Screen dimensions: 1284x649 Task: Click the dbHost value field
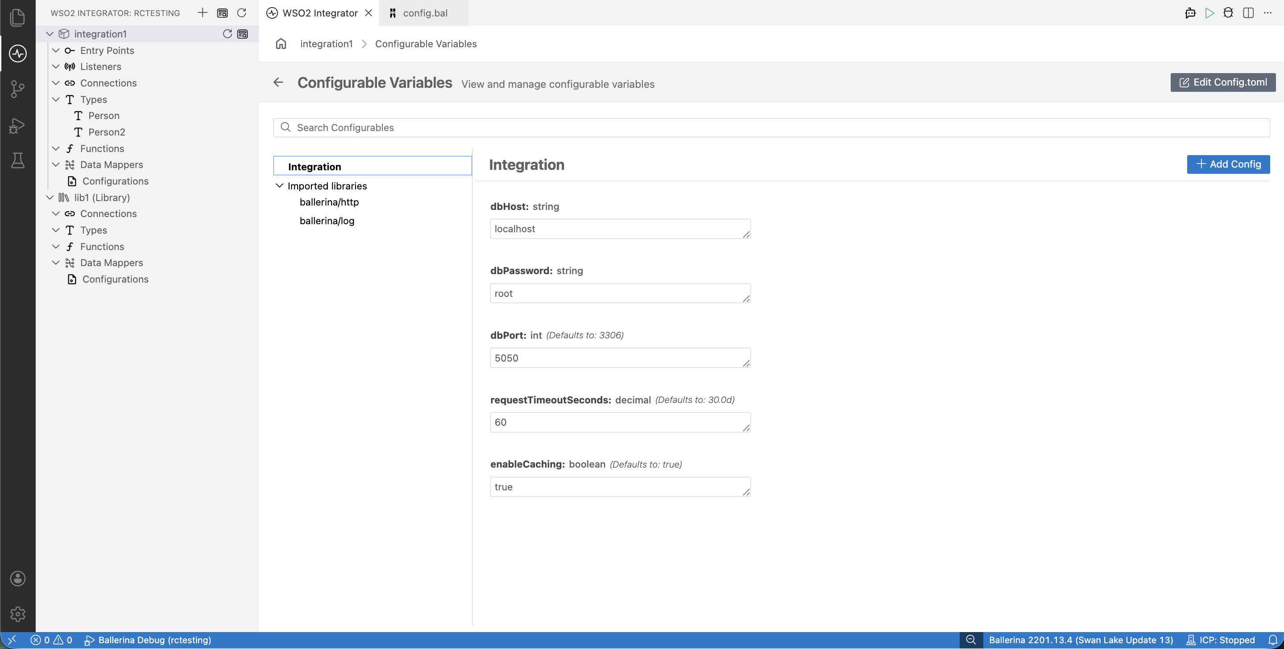[620, 229]
